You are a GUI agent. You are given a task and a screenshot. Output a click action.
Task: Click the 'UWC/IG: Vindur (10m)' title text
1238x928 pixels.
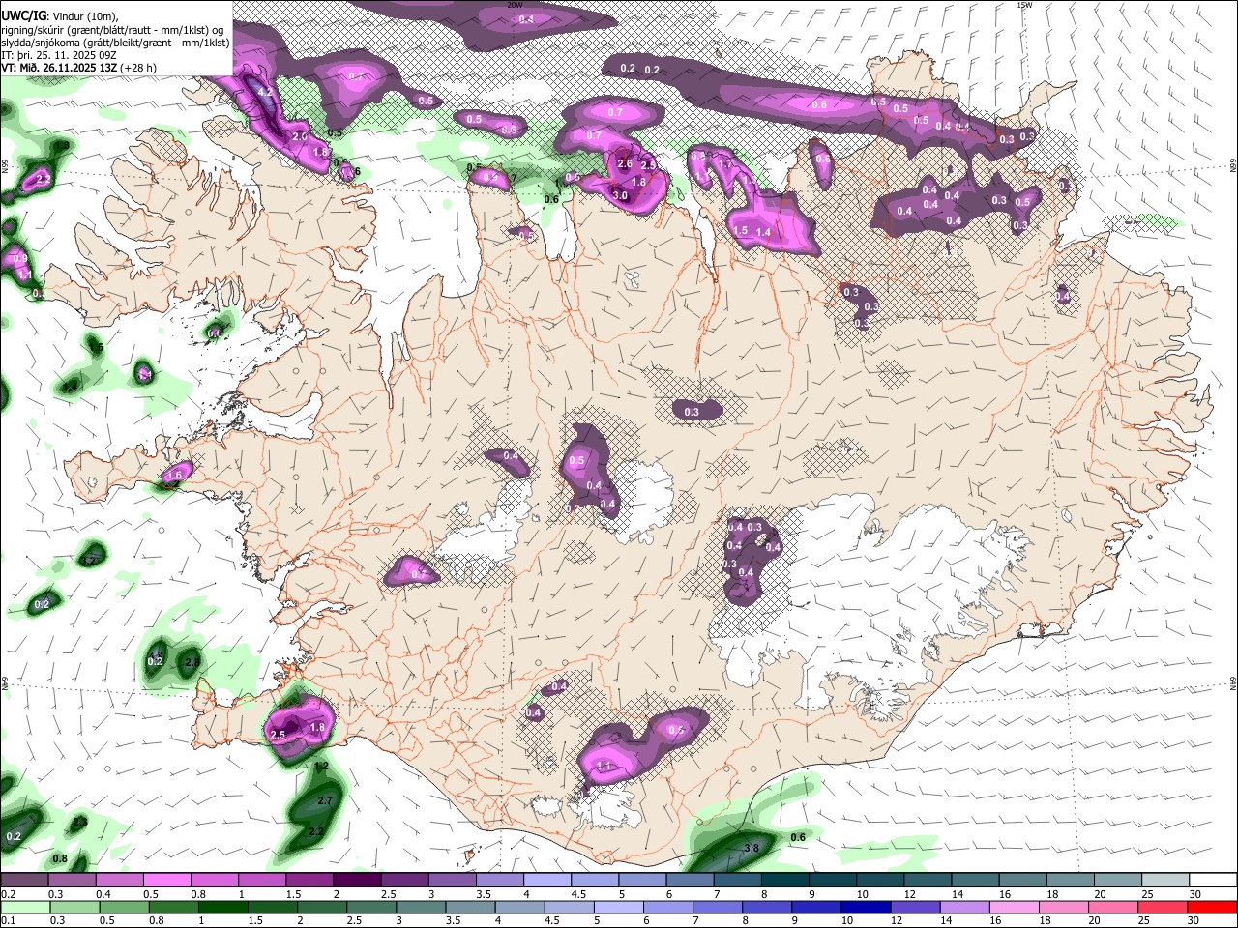click(x=59, y=16)
